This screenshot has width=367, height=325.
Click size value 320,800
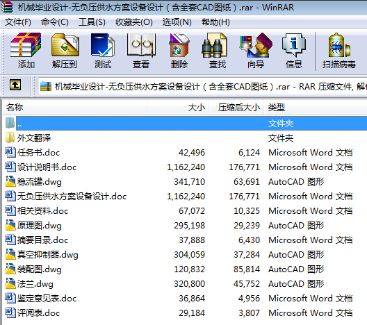coord(189,283)
